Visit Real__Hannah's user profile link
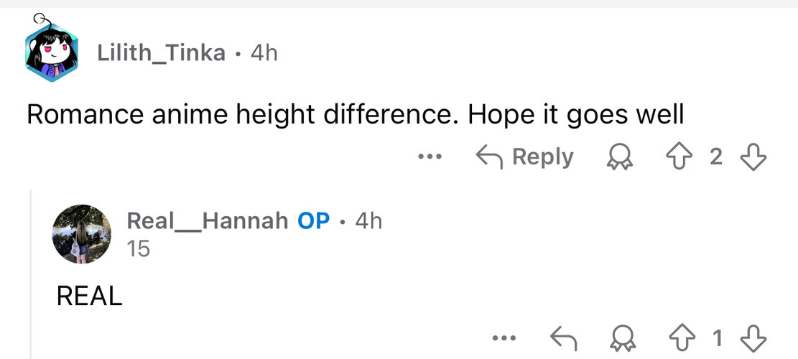The width and height of the screenshot is (798, 359). [x=207, y=220]
